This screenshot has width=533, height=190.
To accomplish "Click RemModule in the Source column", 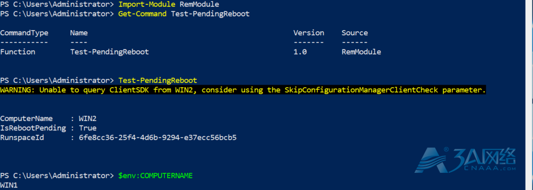I will (361, 52).
